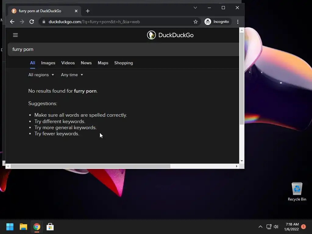Reload the DuckDuckGo page
The height and width of the screenshot is (234, 312).
tap(32, 22)
